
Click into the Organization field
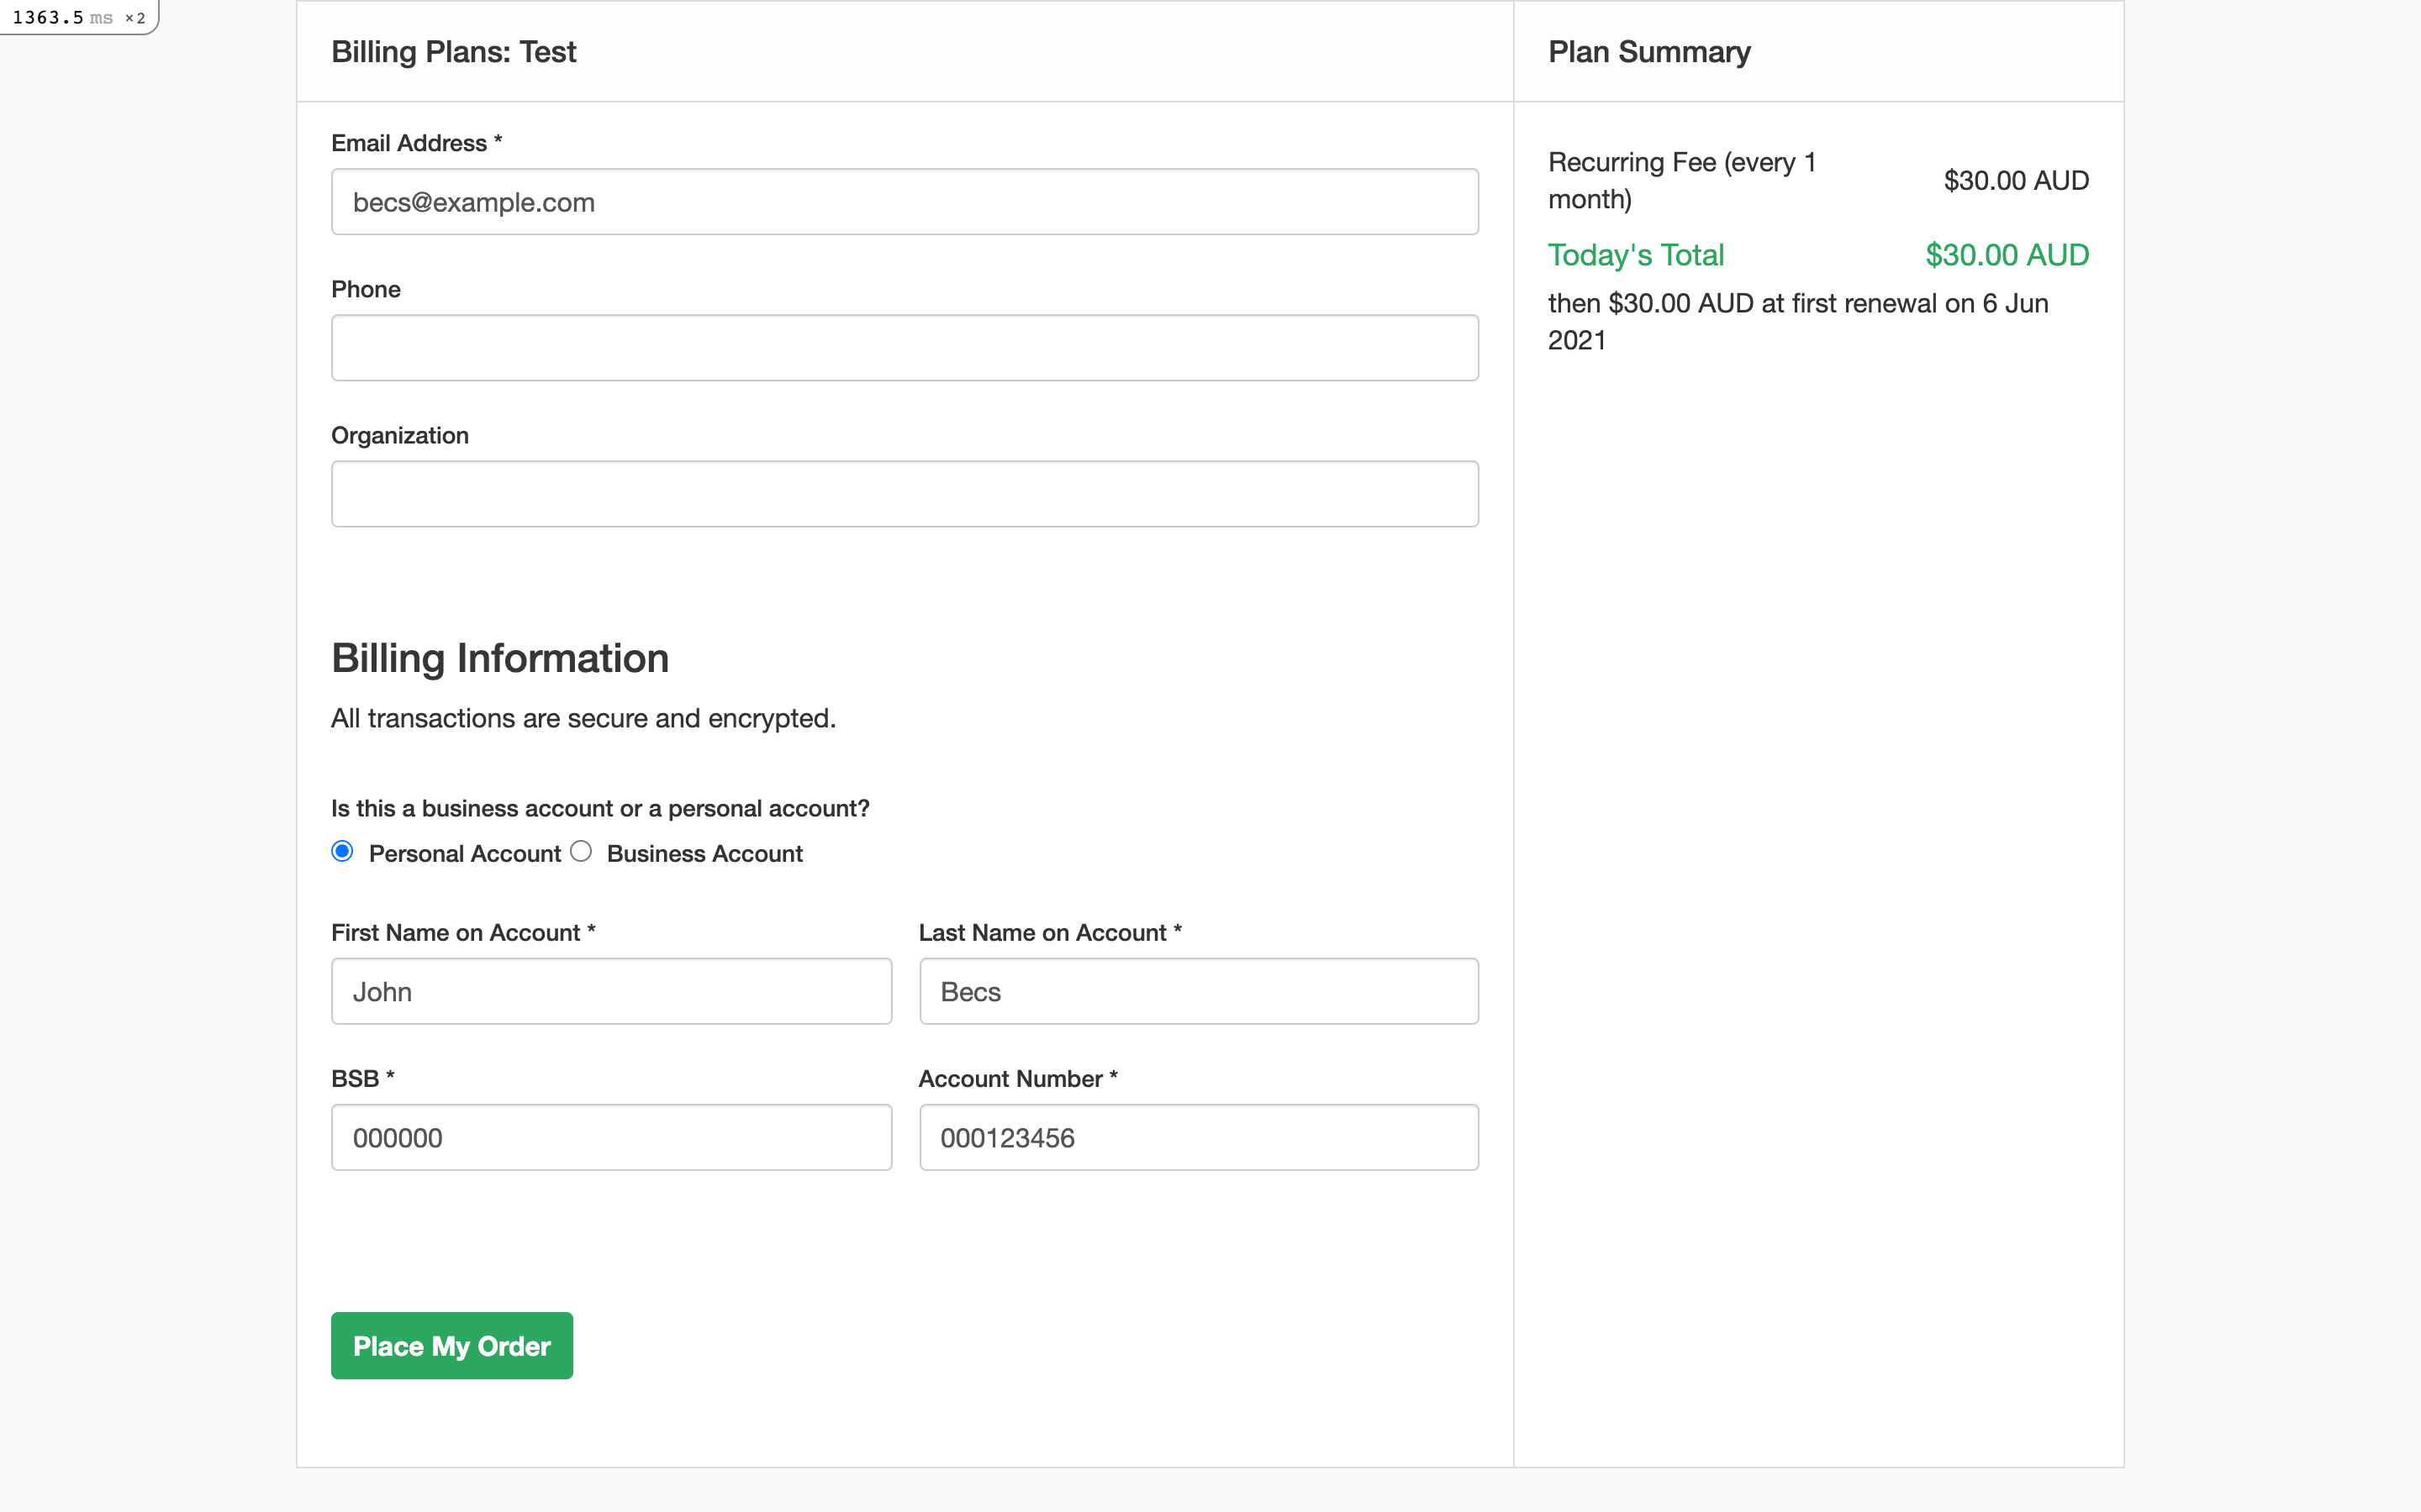click(905, 494)
